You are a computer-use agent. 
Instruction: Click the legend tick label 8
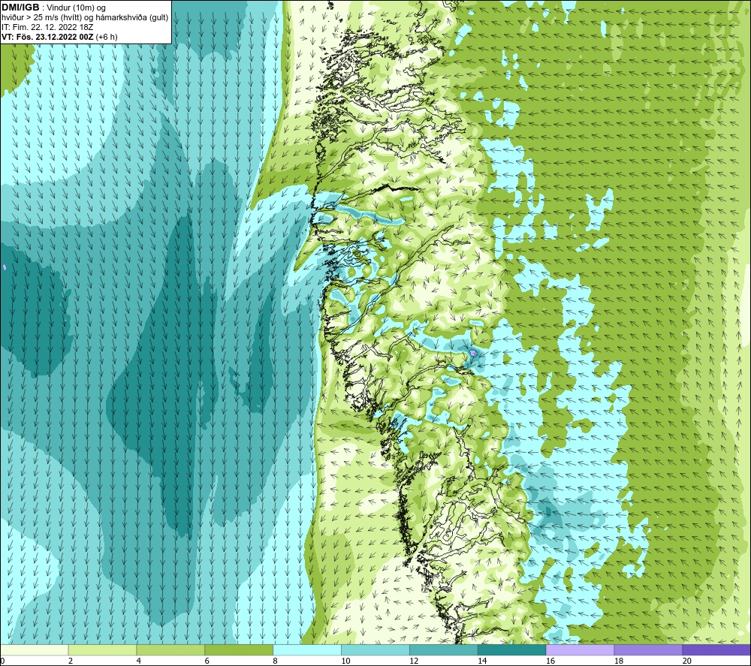click(x=275, y=661)
